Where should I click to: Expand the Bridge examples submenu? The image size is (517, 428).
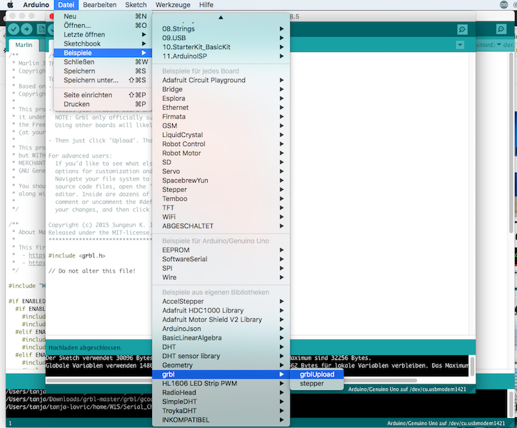tap(221, 89)
